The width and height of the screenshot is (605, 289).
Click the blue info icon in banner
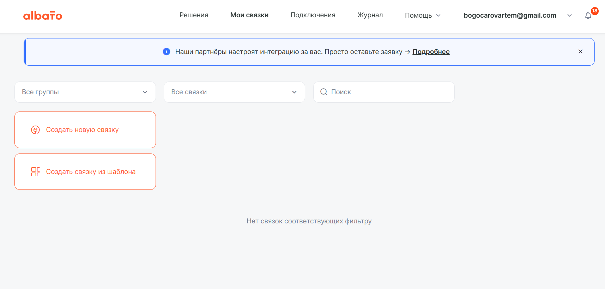pyautogui.click(x=167, y=52)
